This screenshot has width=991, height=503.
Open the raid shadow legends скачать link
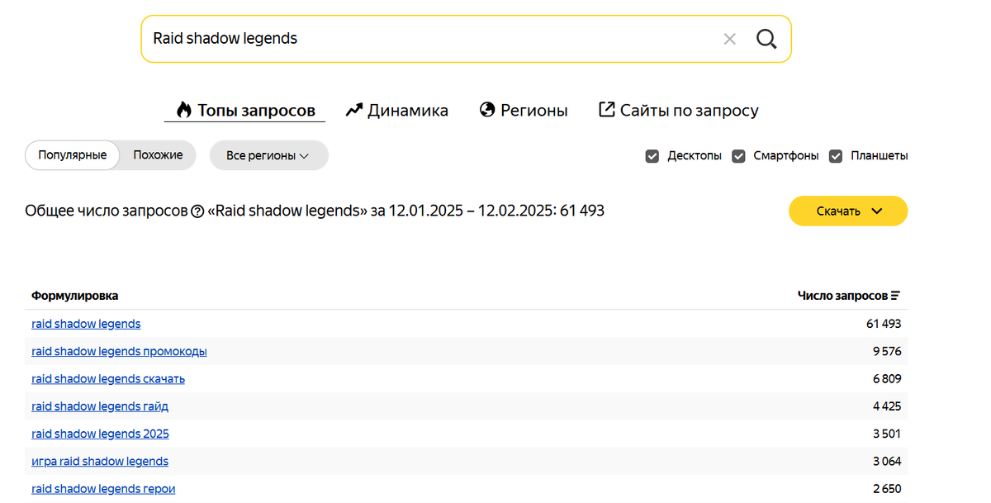pos(108,379)
